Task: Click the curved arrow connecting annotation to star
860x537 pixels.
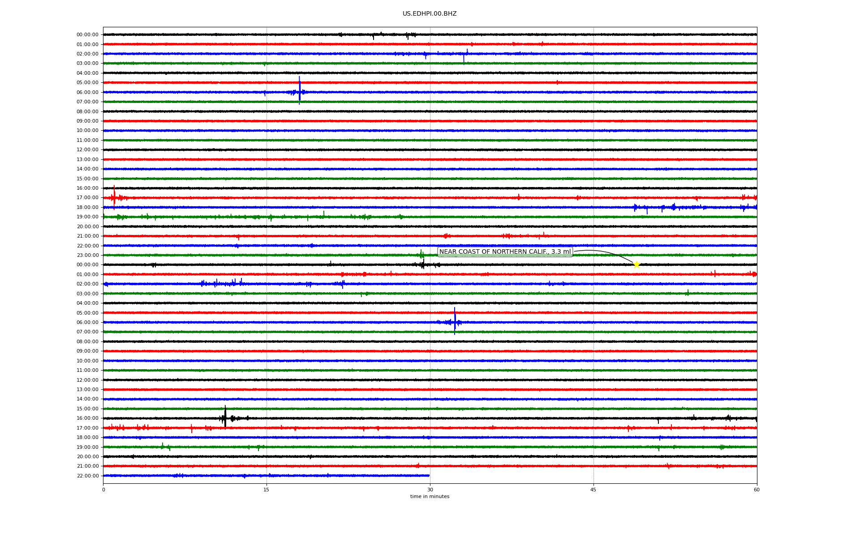Action: (605, 252)
